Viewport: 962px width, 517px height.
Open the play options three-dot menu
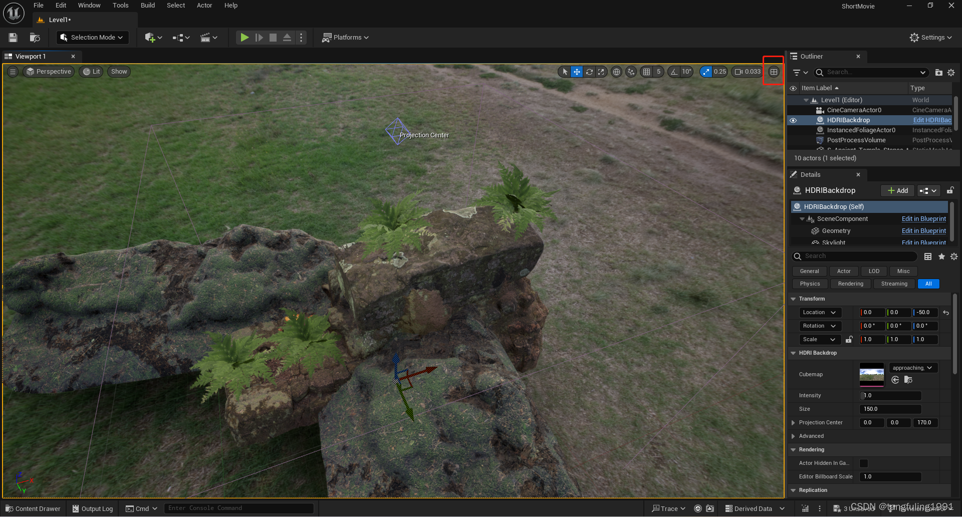301,38
